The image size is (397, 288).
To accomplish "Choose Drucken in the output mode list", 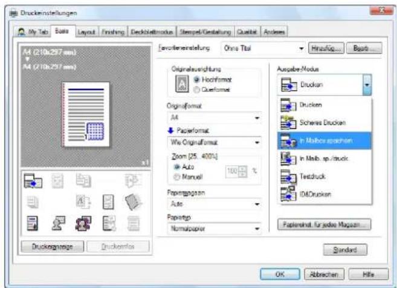I will click(324, 105).
